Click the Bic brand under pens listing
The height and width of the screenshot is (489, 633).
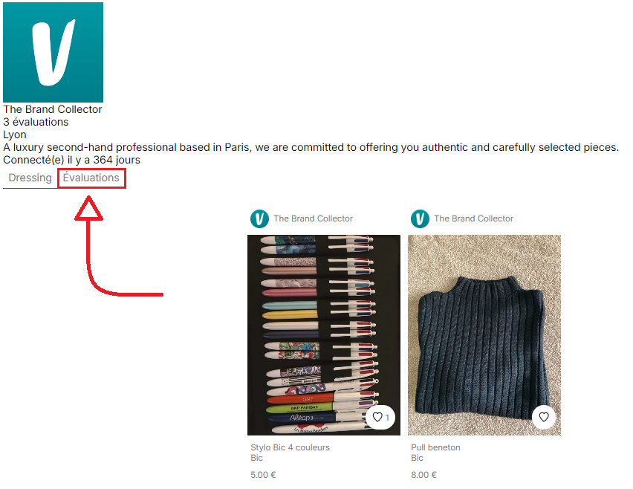257,458
